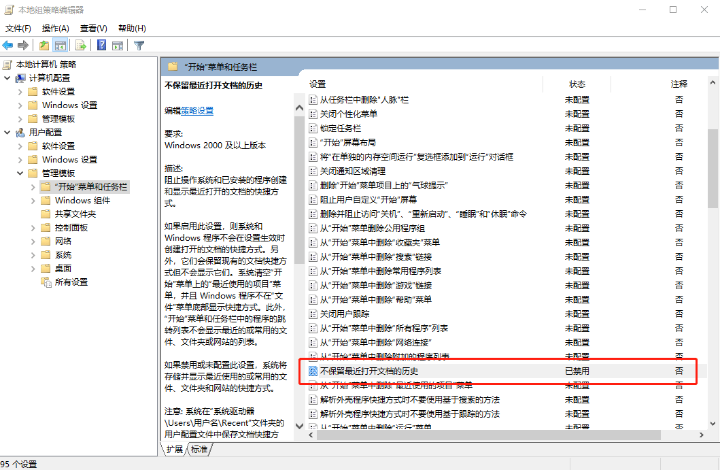Viewport: 720px width, 470px height.
Task: Expand the 系统 folder
Action: pyautogui.click(x=33, y=255)
